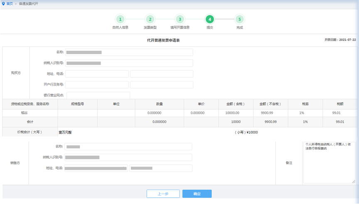Go to step 2 circle 发票类型
This screenshot has width=359, height=204.
150,19
